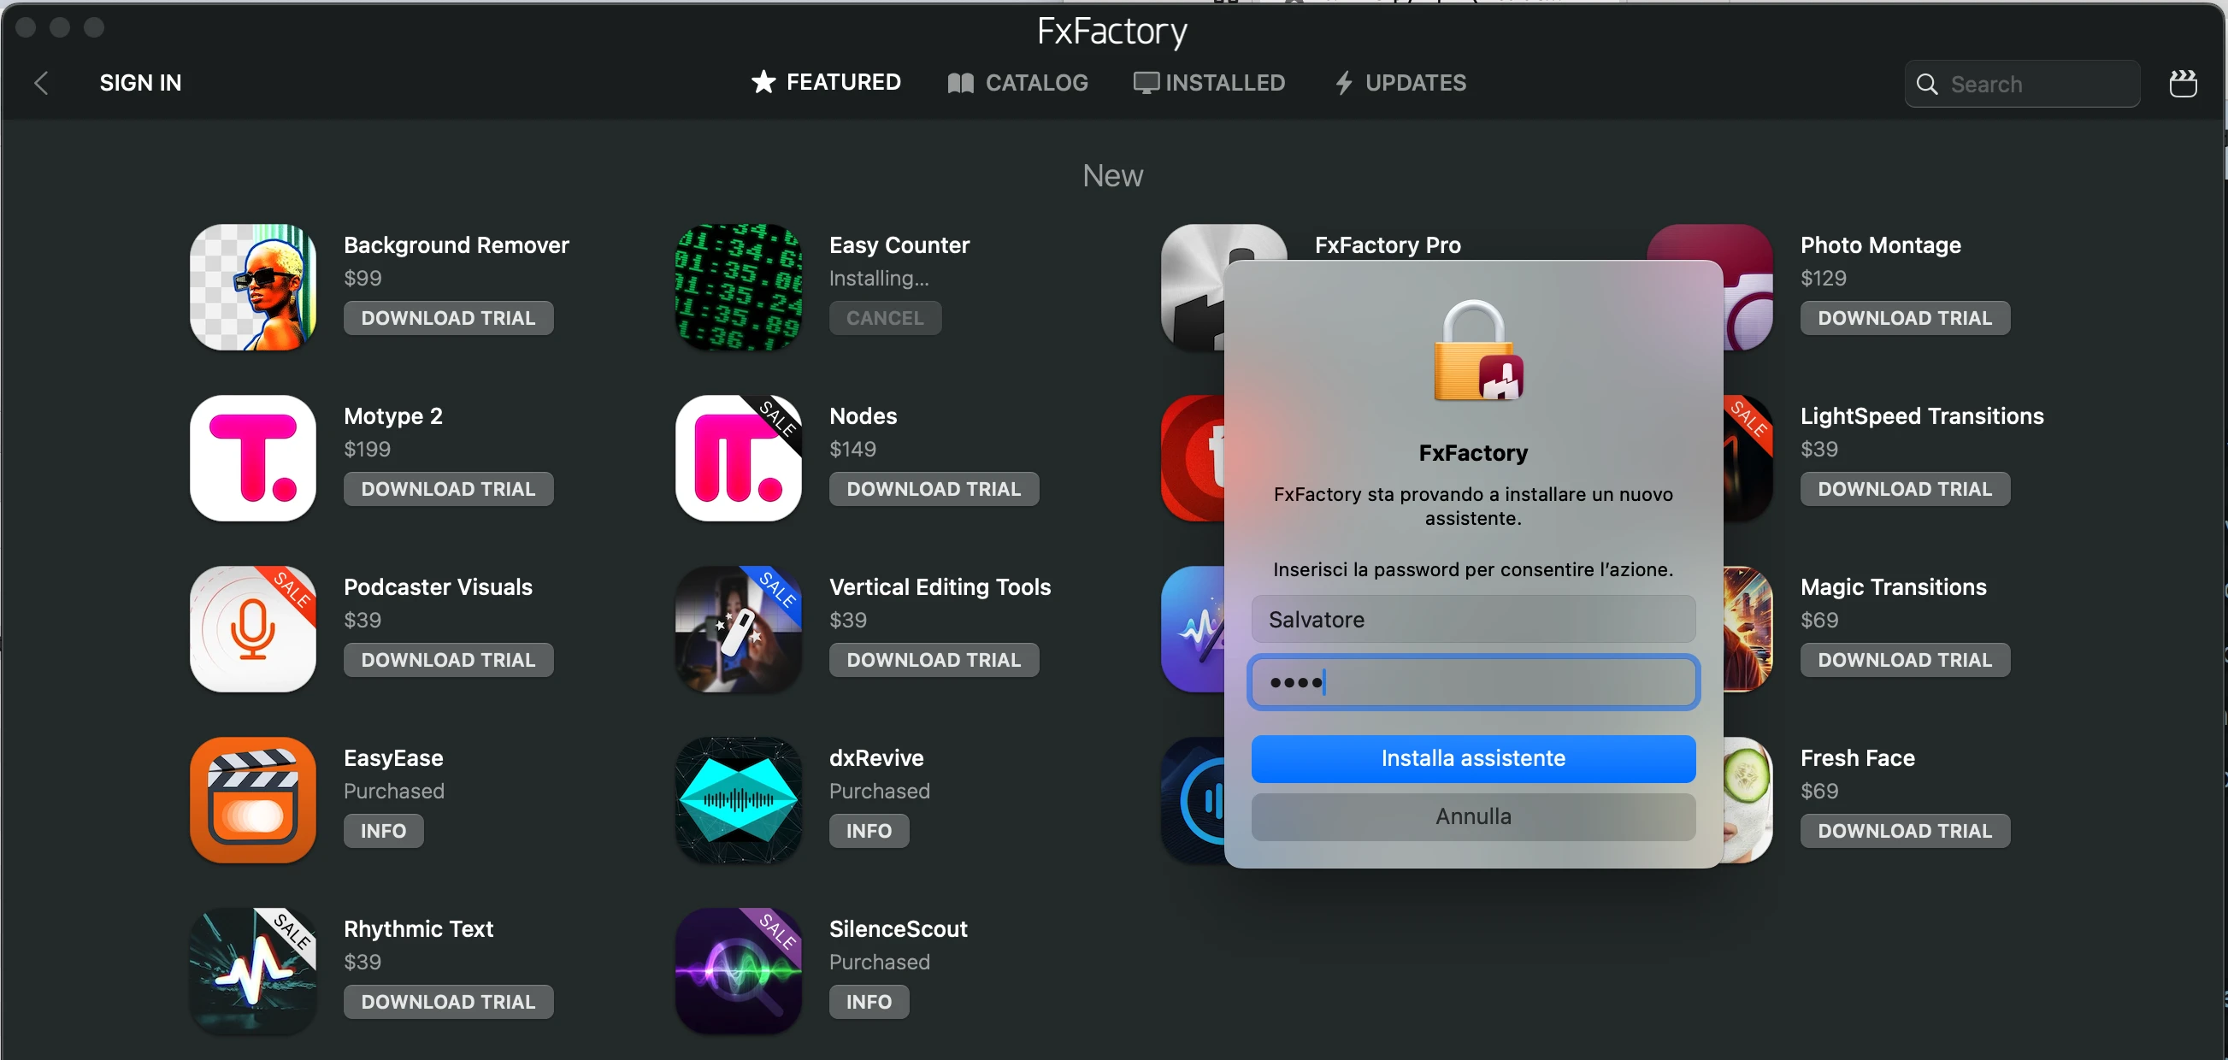Open Info for SilenceScout
2228x1060 pixels.
tap(869, 1002)
